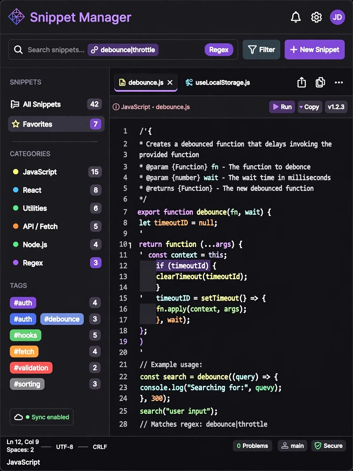353x471 pixels.
Task: Focus the Search snippets input field
Action: (123, 50)
